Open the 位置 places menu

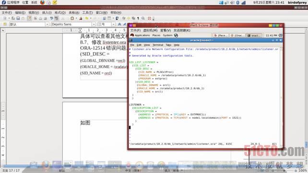pos(25,2)
